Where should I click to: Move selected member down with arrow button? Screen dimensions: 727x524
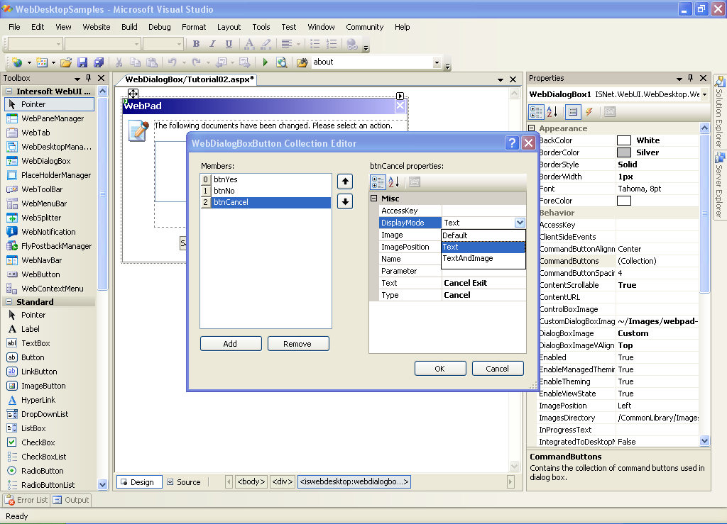point(345,201)
